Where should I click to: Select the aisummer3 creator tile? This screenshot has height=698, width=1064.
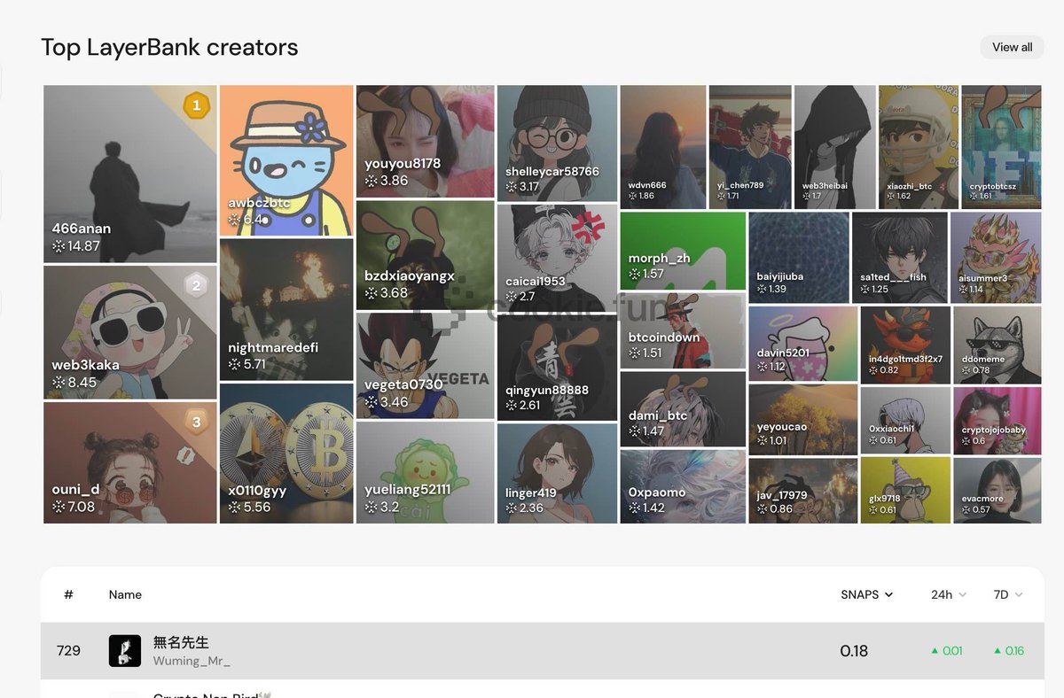[996, 258]
